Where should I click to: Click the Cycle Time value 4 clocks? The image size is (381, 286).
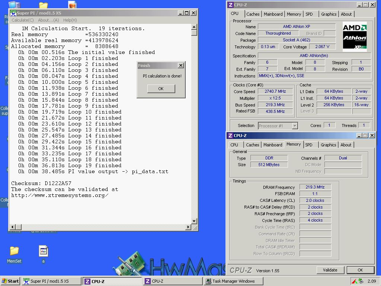point(315,220)
